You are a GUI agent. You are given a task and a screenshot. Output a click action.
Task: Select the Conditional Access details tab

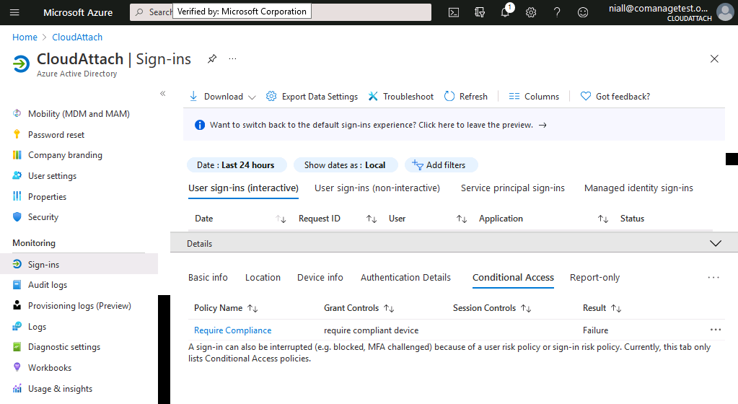click(x=513, y=278)
